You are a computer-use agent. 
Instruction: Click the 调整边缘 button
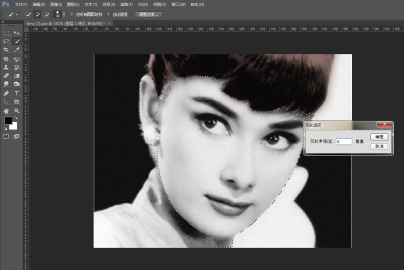149,14
